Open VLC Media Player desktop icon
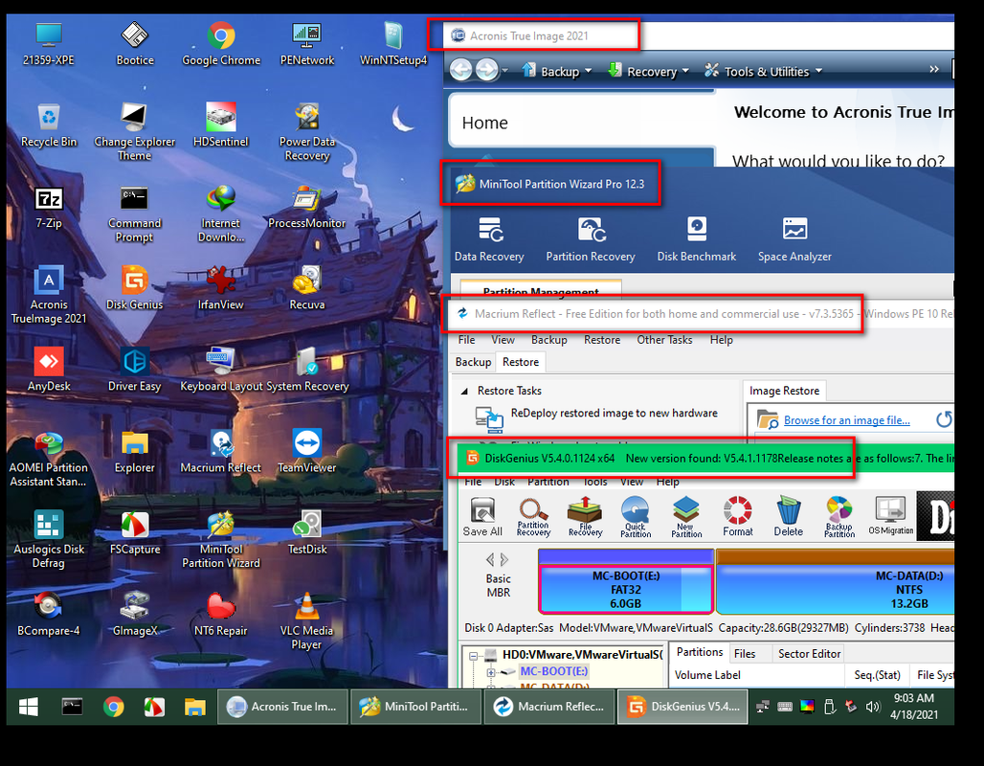 pyautogui.click(x=307, y=621)
